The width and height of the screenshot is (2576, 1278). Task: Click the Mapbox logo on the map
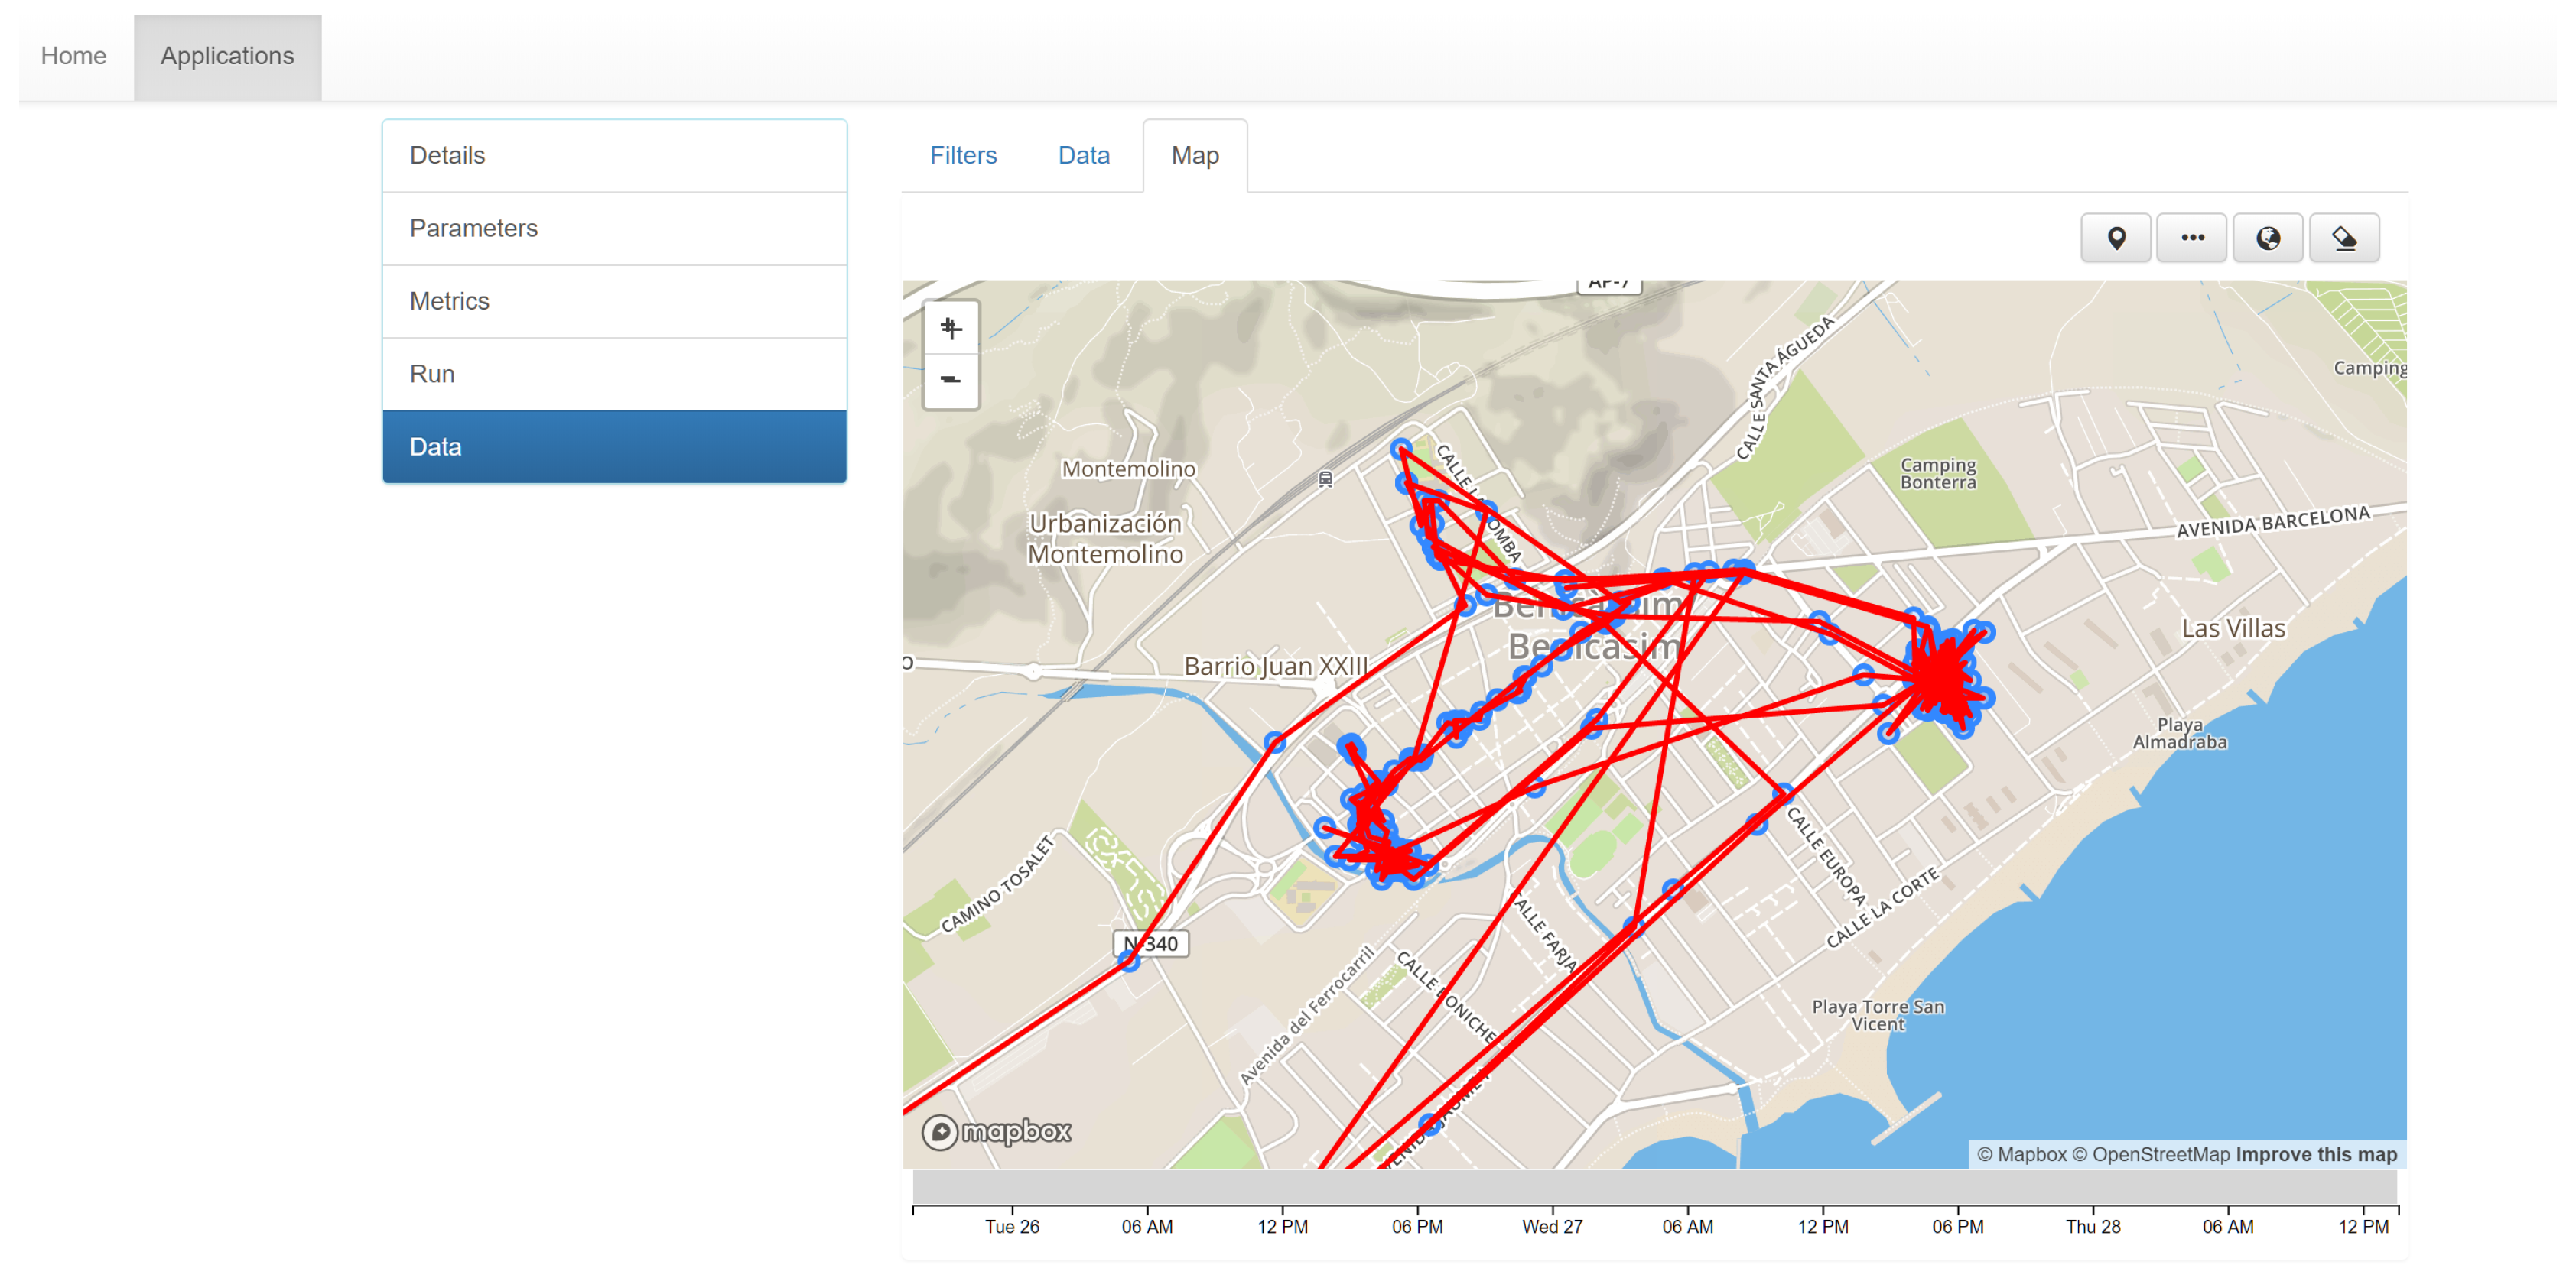996,1131
